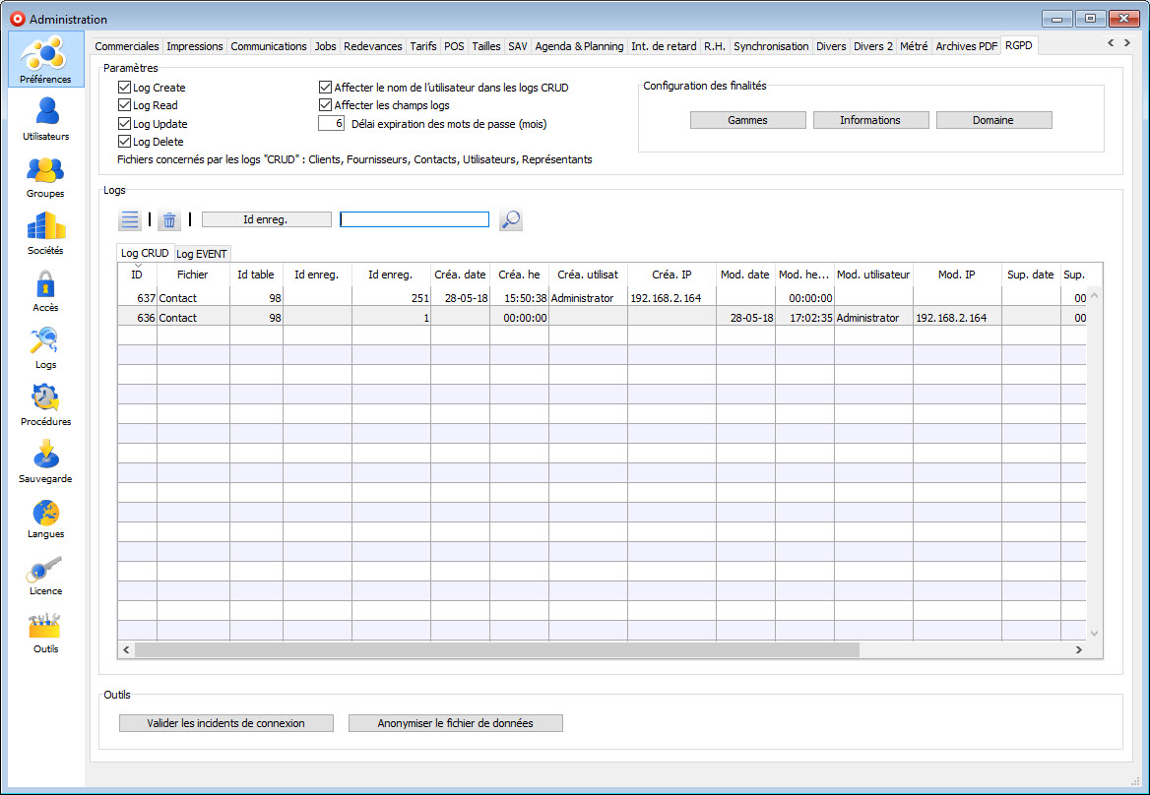This screenshot has height=795, width=1150.
Task: Open the Utilisateurs section in sidebar
Action: click(45, 117)
